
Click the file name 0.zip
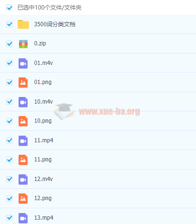point(40,43)
